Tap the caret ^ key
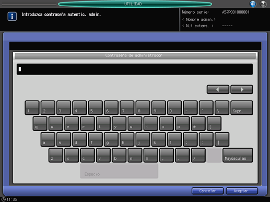 click(206, 108)
